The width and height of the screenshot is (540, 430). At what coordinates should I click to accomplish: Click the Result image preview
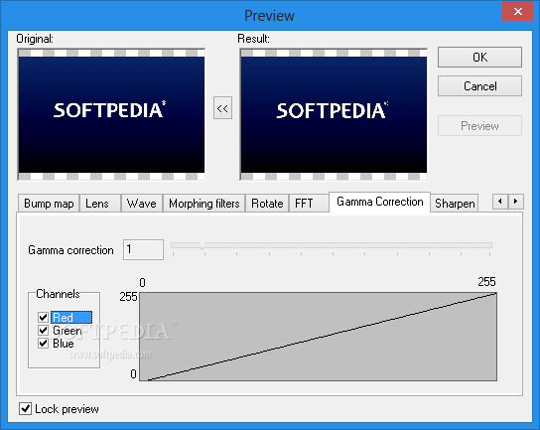point(334,114)
